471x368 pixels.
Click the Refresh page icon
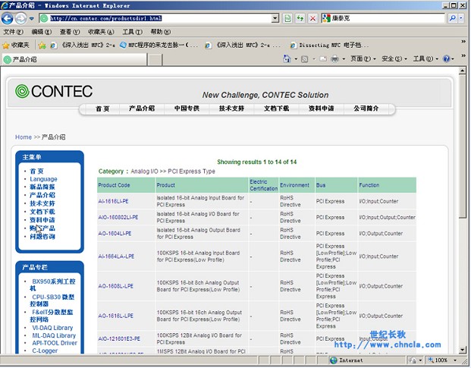pyautogui.click(x=300, y=18)
